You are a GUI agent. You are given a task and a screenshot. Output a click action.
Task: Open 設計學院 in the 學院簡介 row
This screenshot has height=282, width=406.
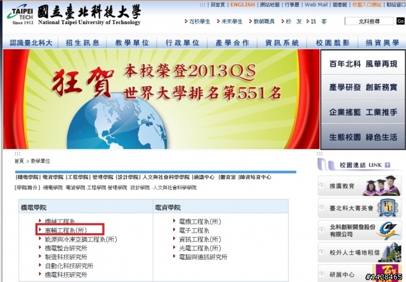pos(140,188)
